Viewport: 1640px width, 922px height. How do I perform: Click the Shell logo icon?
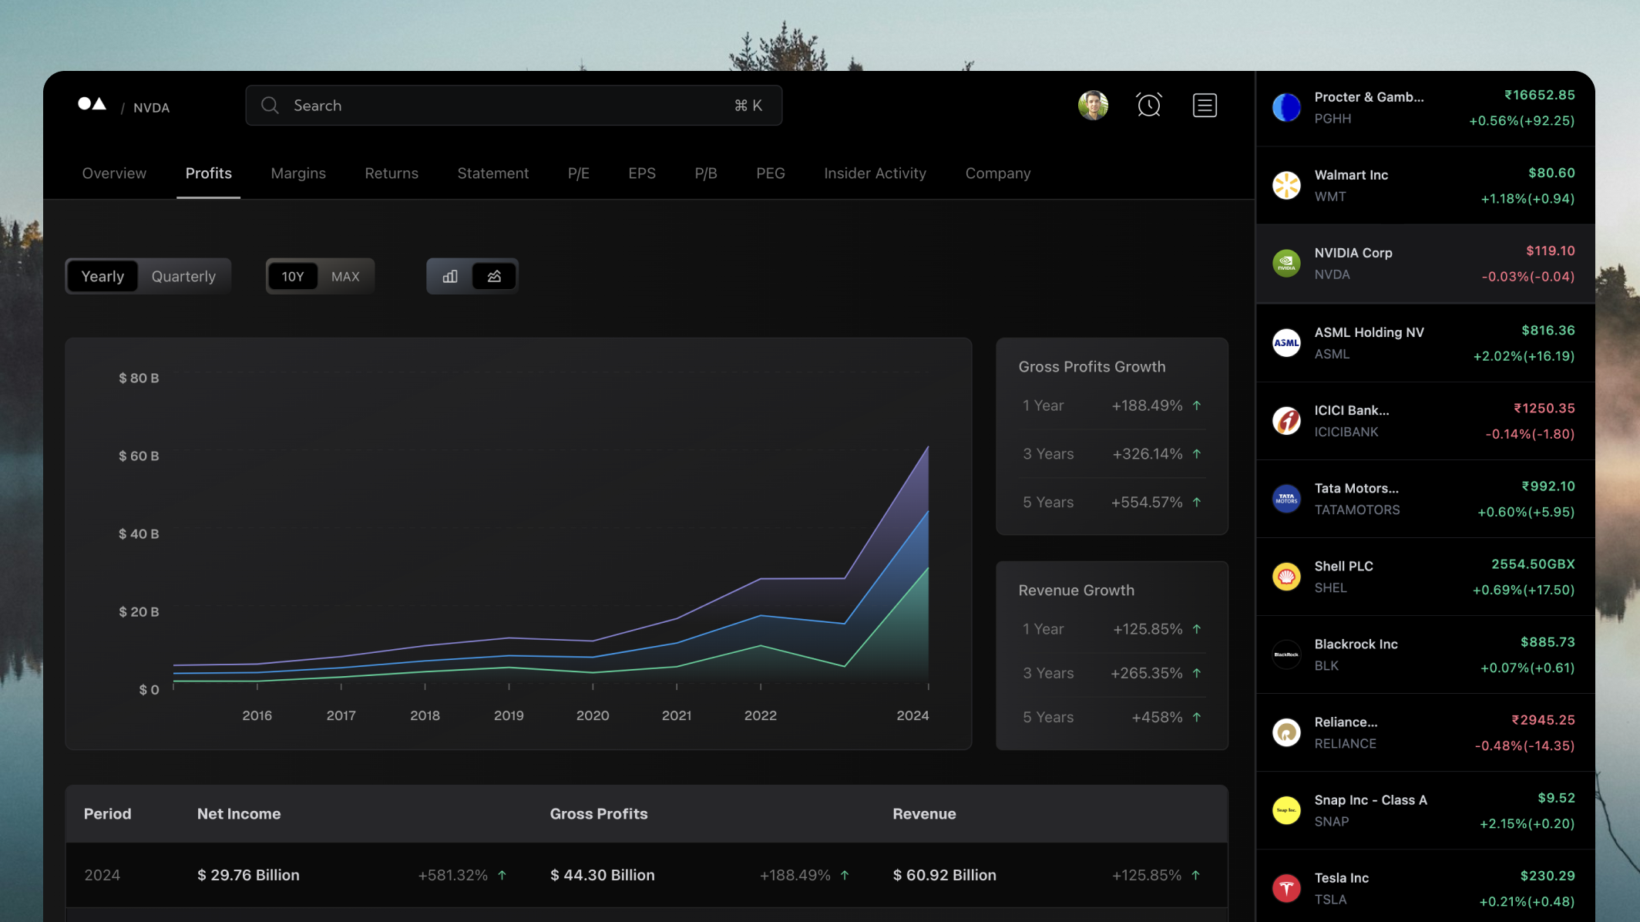click(1286, 577)
